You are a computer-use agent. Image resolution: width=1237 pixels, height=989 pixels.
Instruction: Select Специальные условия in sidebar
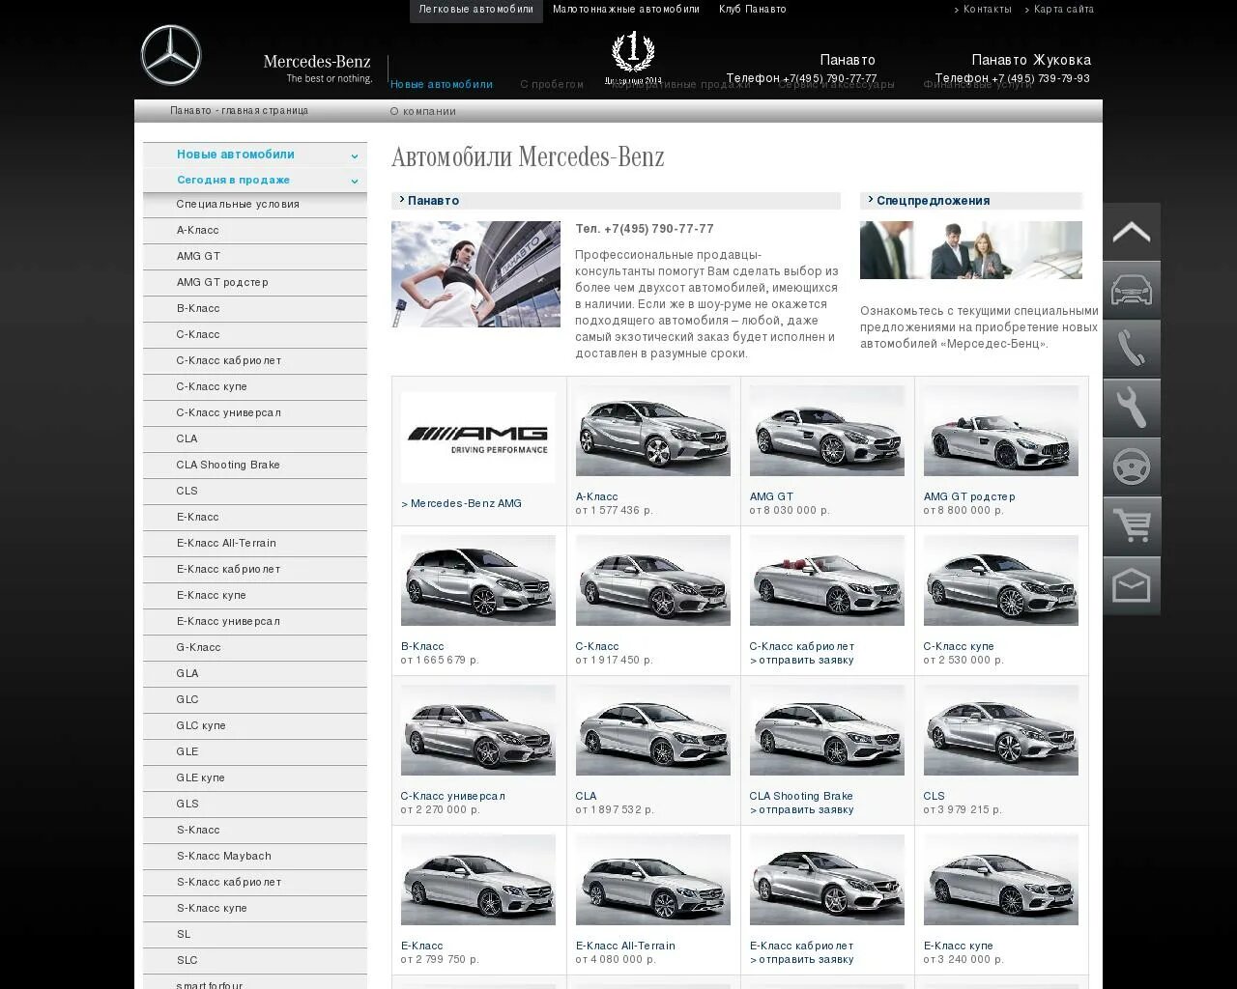point(255,205)
